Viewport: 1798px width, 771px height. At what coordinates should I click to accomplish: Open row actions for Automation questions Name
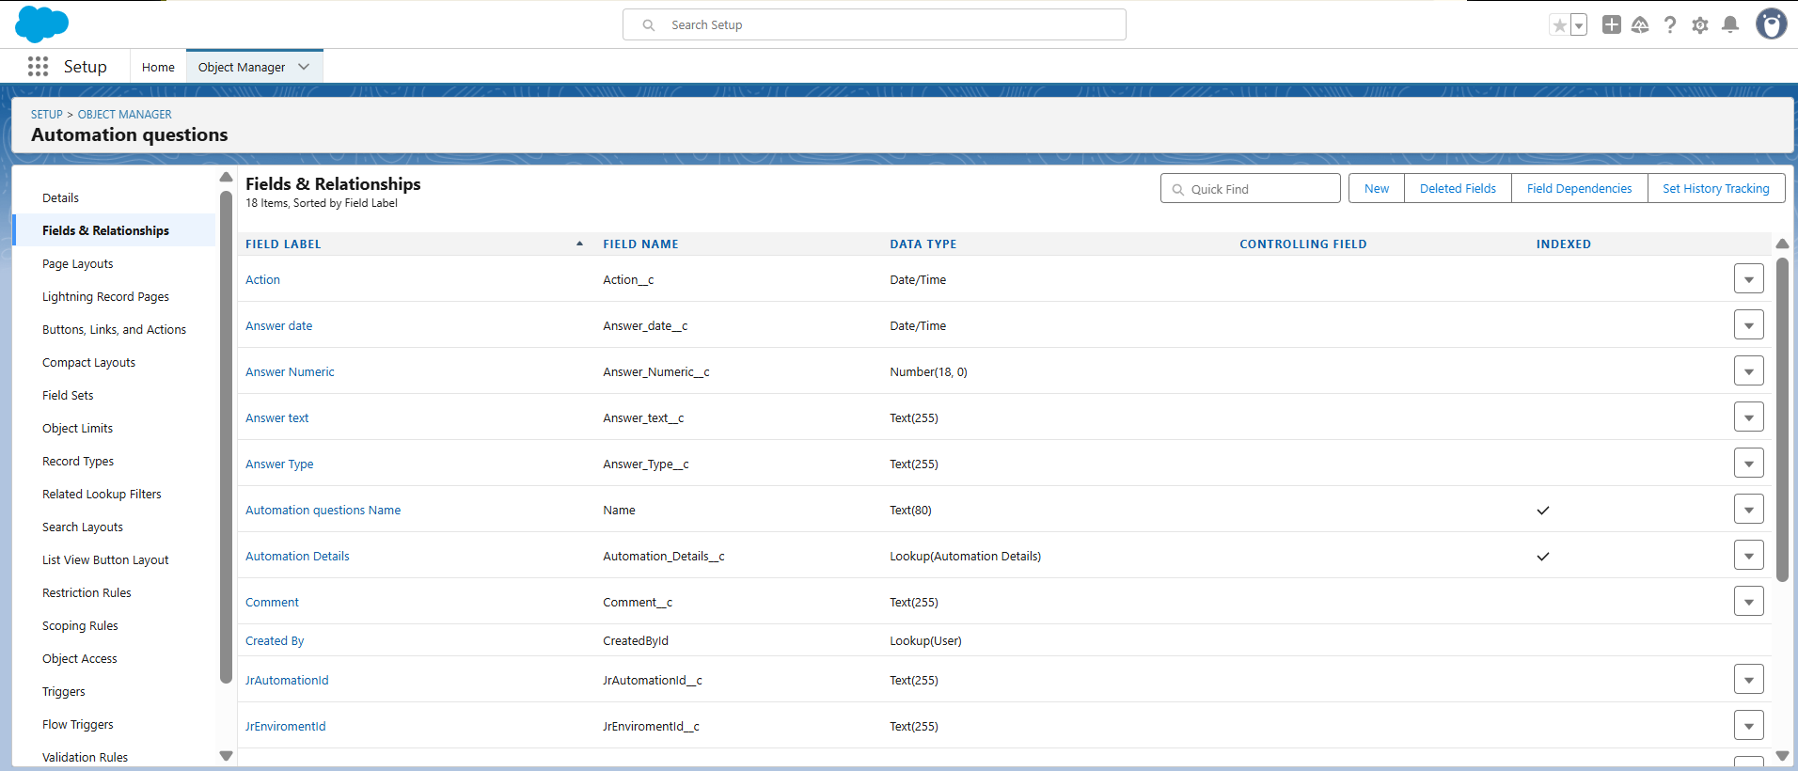(x=1749, y=510)
